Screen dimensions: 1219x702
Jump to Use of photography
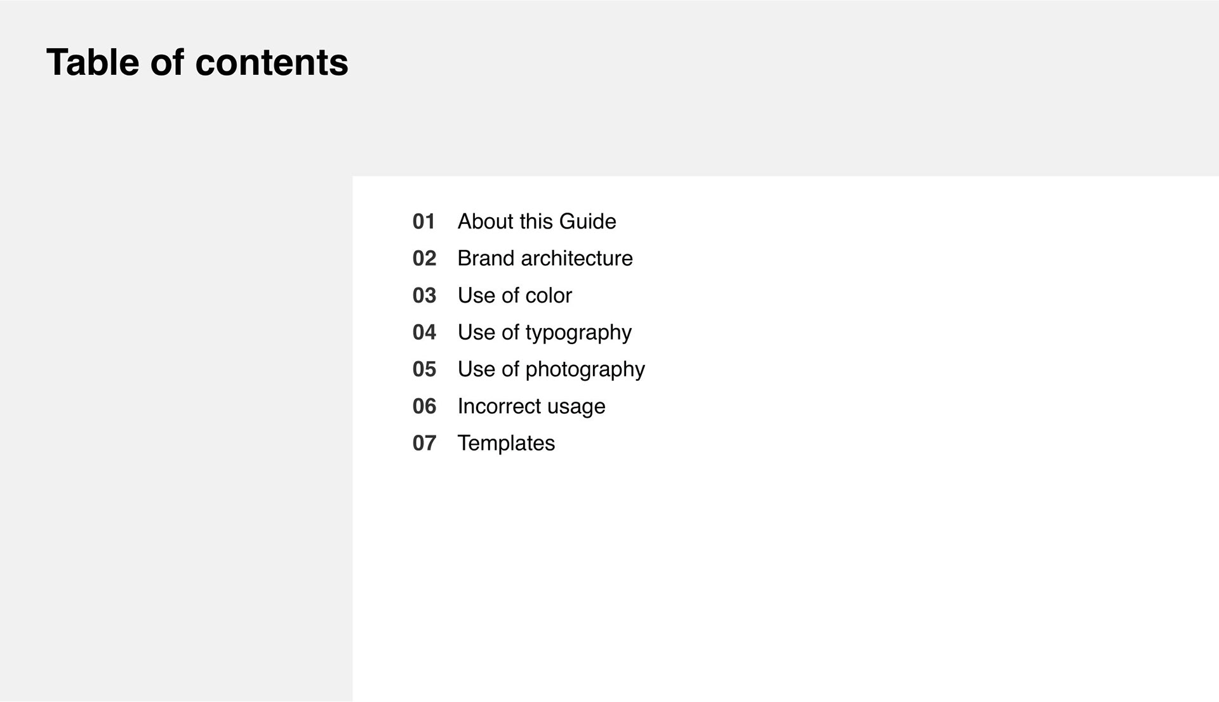tap(550, 369)
